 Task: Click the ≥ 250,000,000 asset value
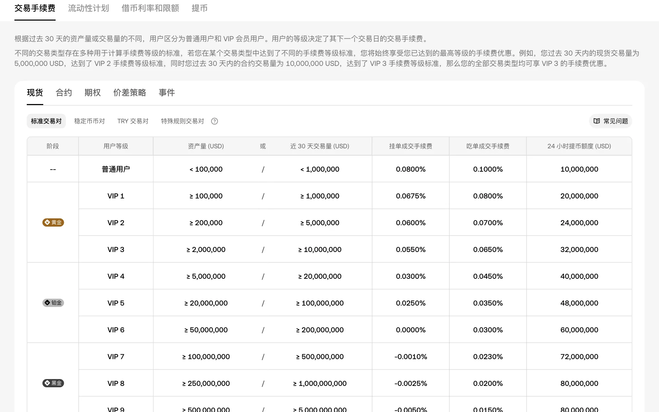[206, 384]
